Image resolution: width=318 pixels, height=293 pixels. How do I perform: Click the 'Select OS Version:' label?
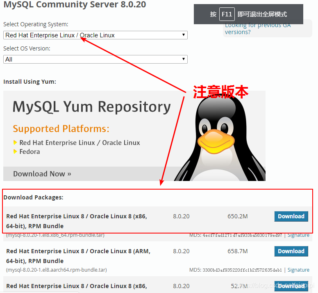(x=27, y=48)
